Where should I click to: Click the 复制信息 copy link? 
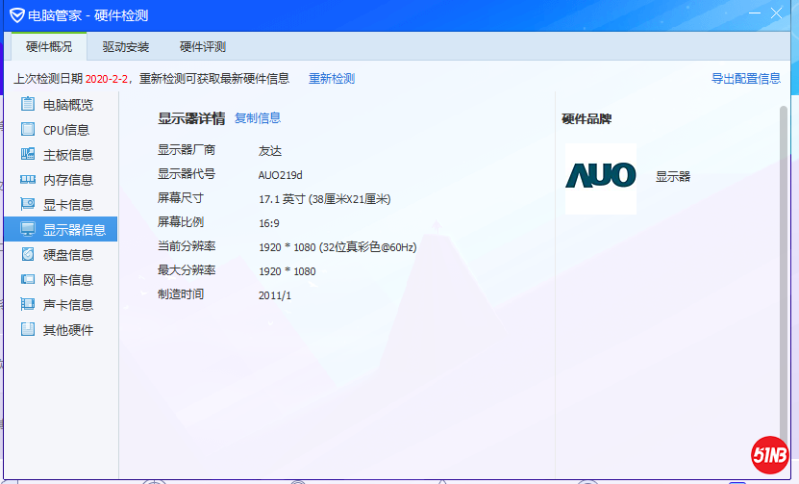click(258, 117)
